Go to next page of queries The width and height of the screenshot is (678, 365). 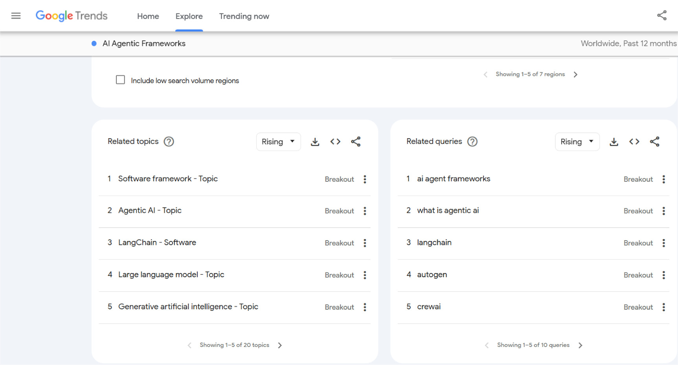coord(581,345)
